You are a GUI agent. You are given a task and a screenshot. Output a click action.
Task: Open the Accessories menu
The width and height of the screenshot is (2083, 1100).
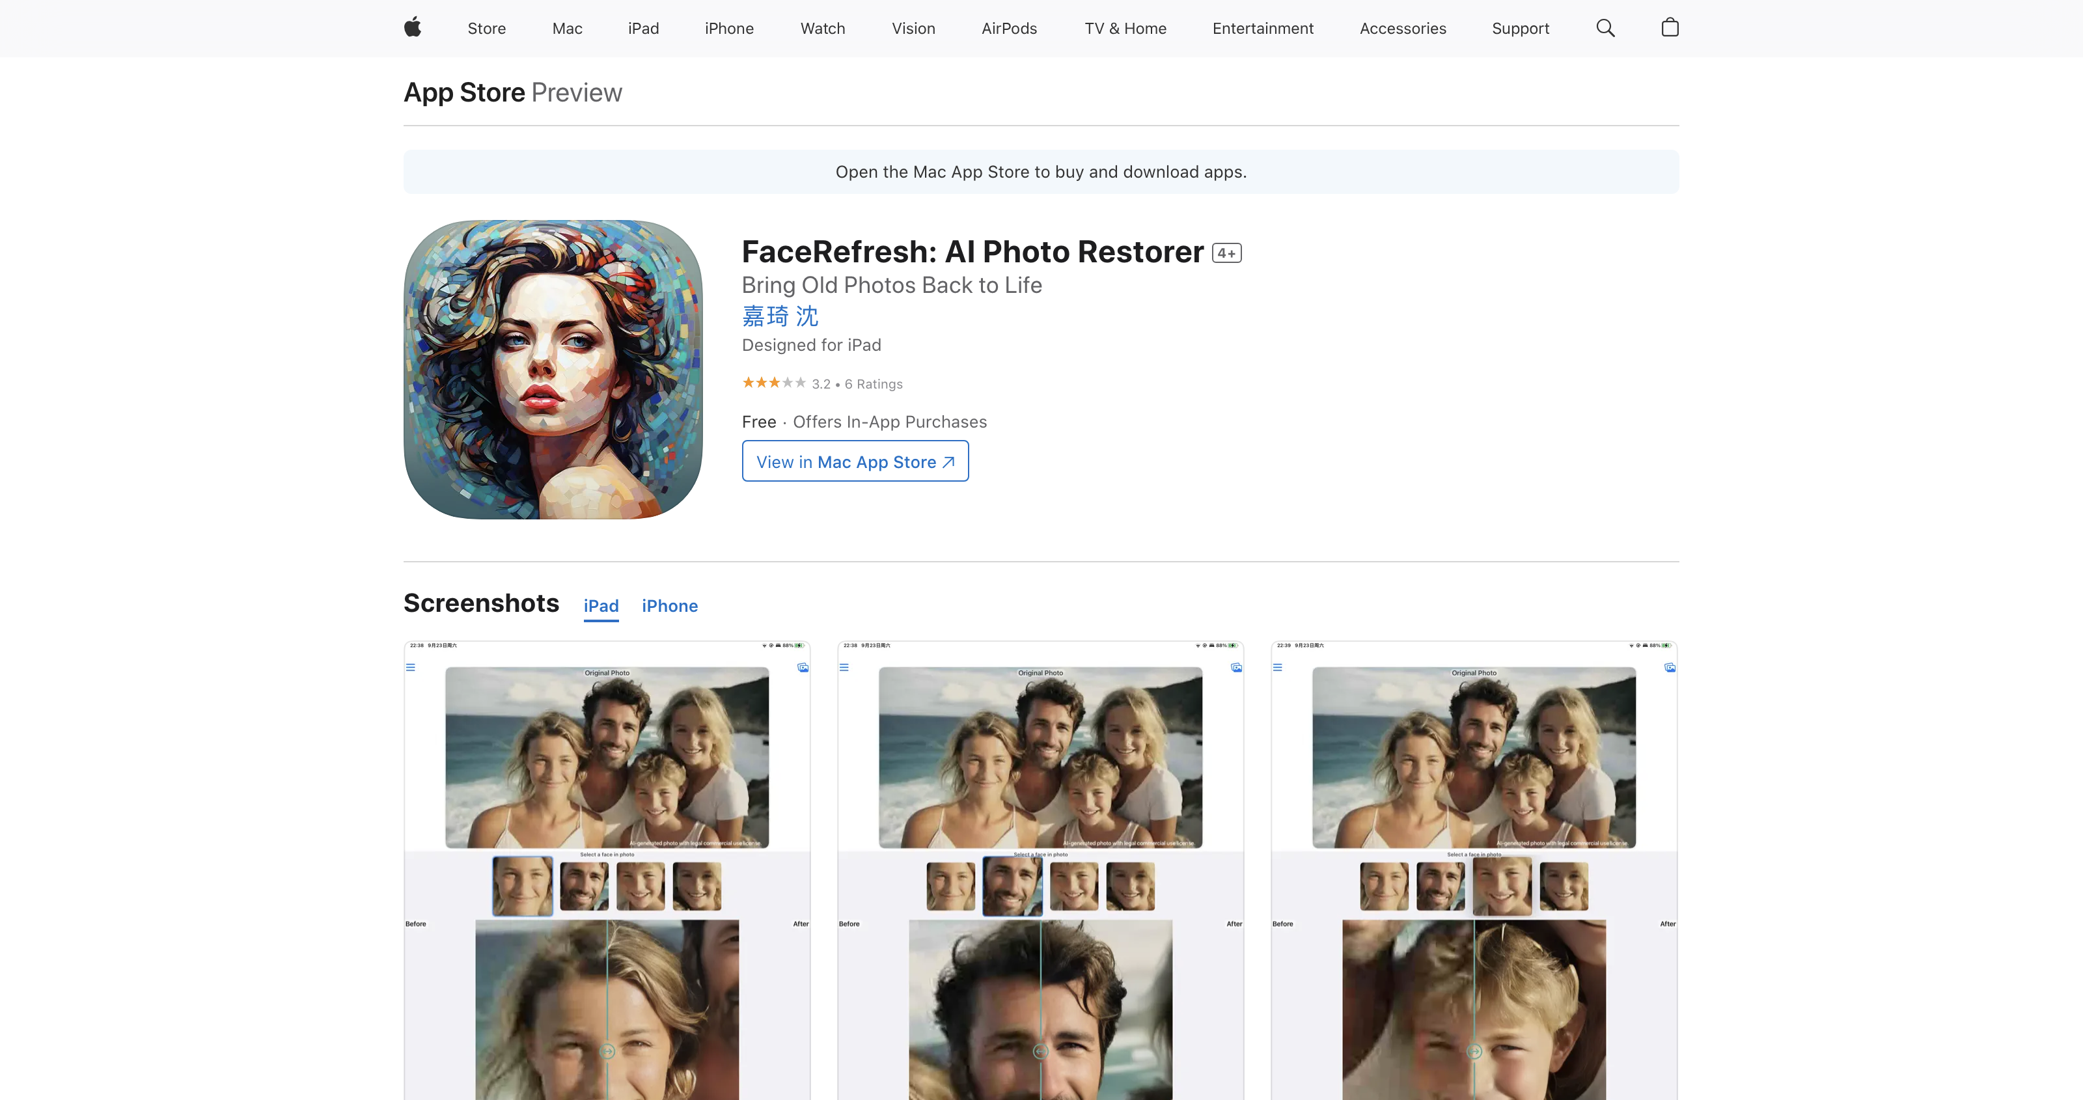[x=1403, y=28]
